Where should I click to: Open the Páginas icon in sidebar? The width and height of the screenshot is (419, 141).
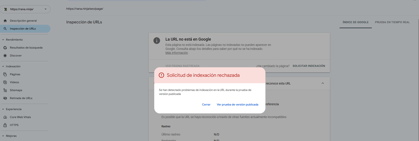click(5, 74)
